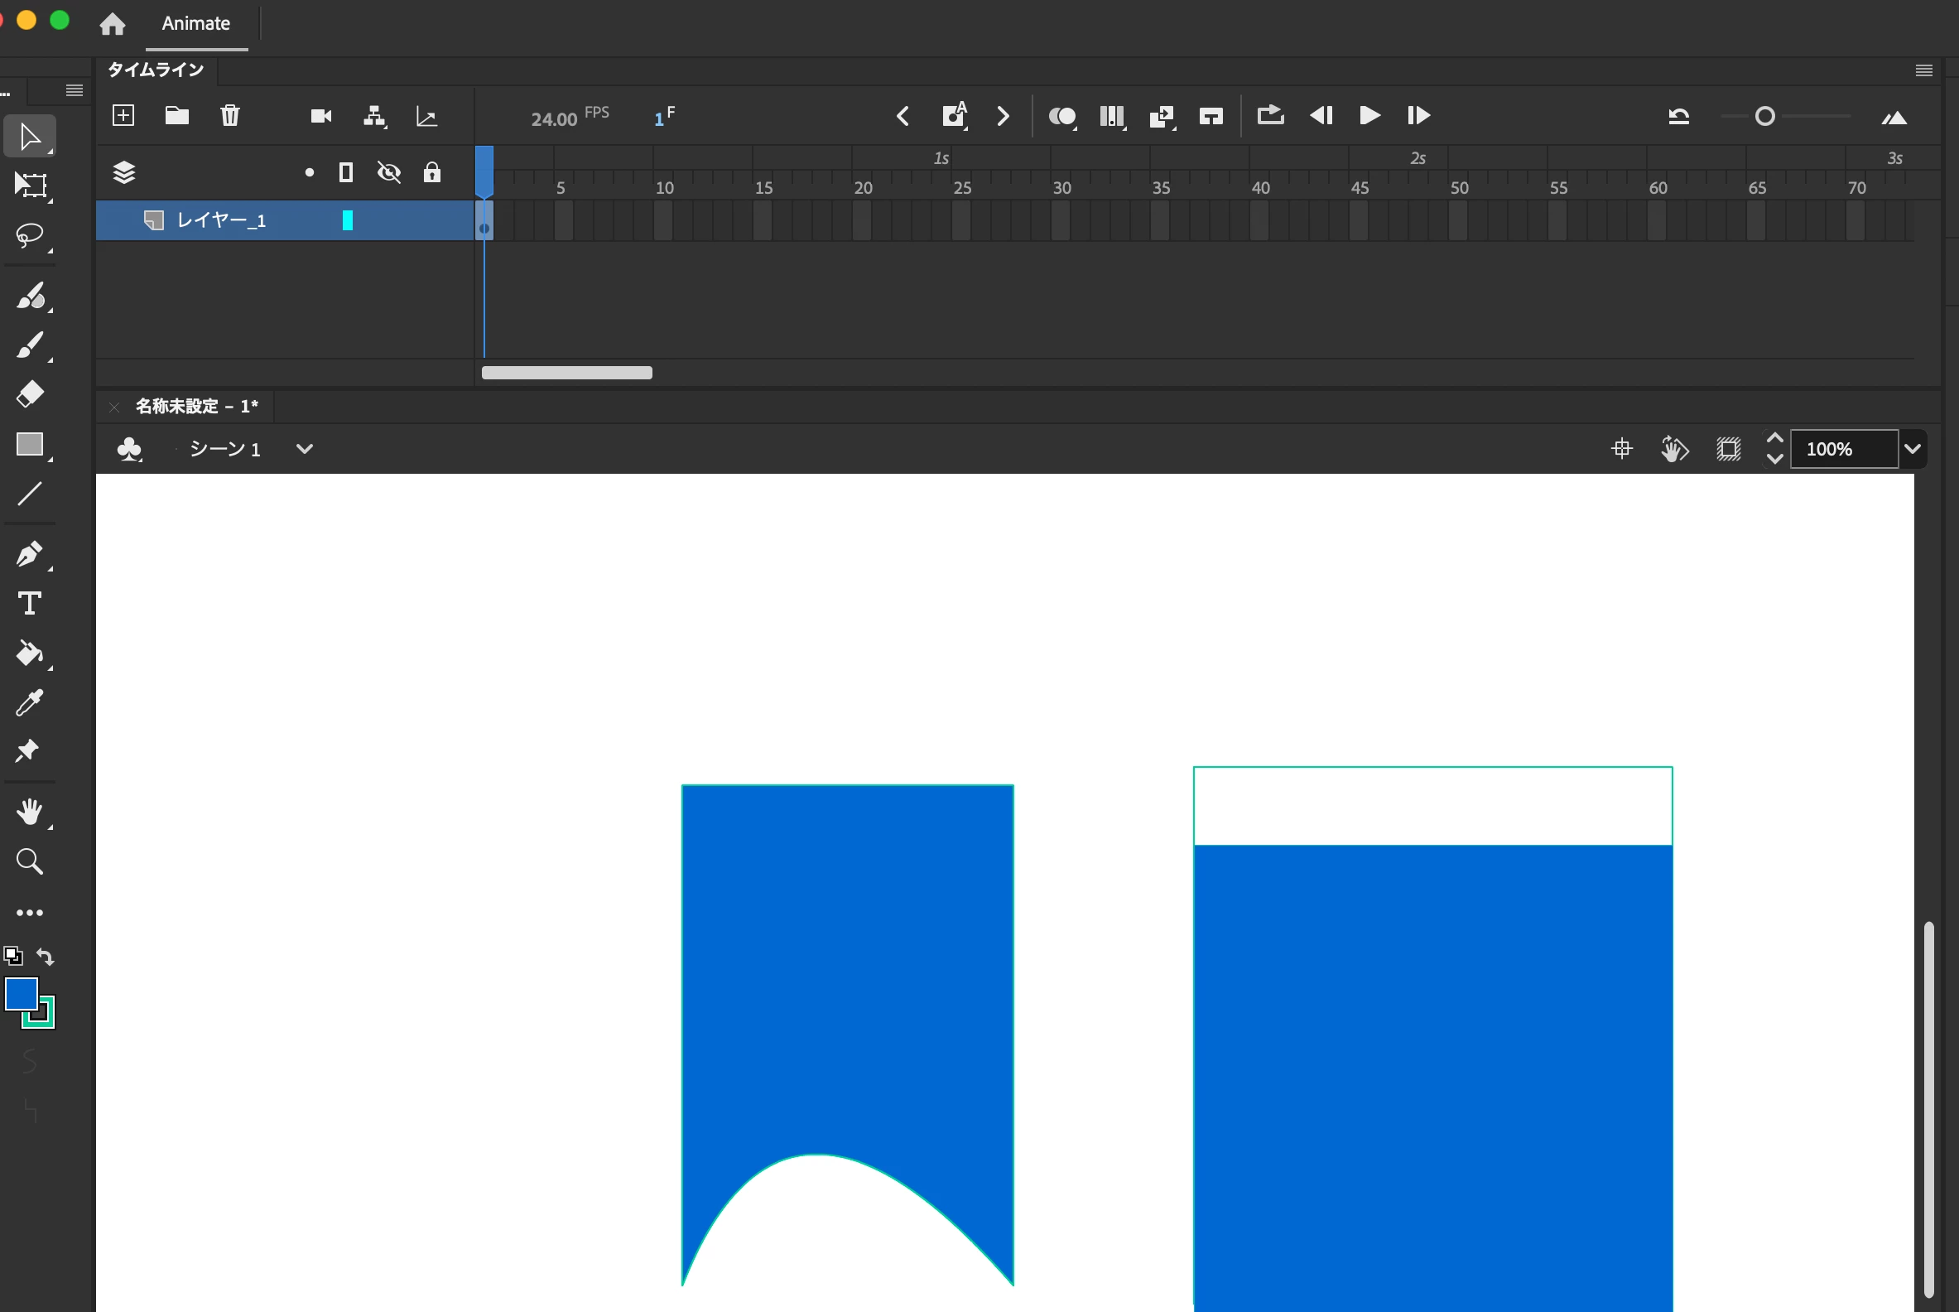Viewport: 1959px width, 1312px height.
Task: Select the Eyedropper tool
Action: pos(29,703)
